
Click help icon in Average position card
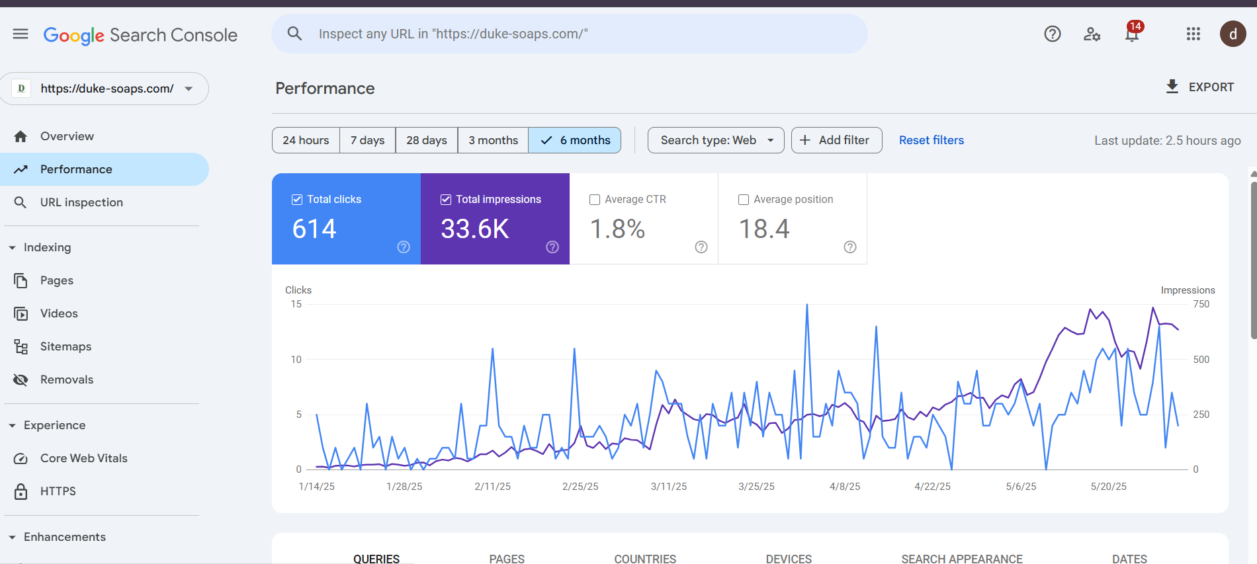[850, 247]
